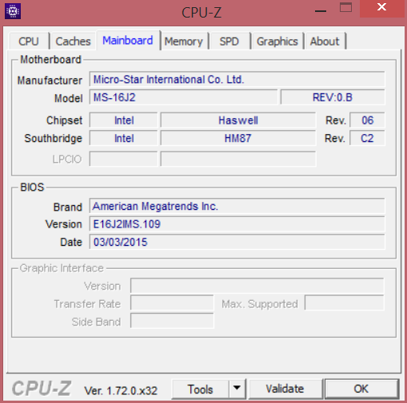Close the CPU-Z window
The width and height of the screenshot is (407, 403).
tap(381, 8)
